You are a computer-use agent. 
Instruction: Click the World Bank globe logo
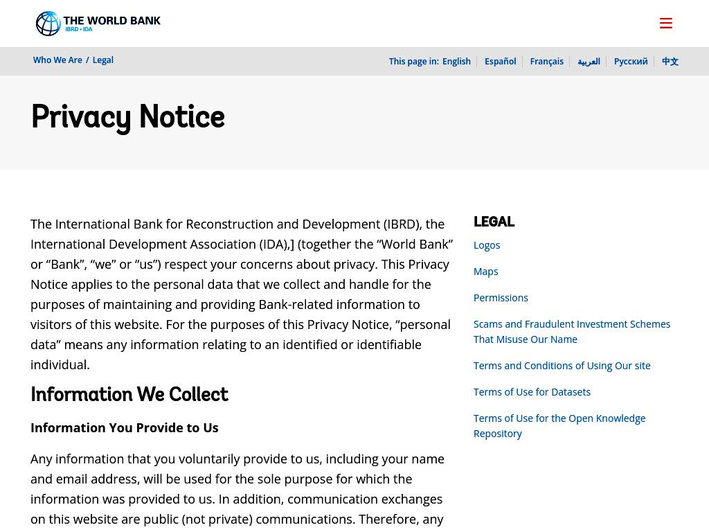(48, 24)
